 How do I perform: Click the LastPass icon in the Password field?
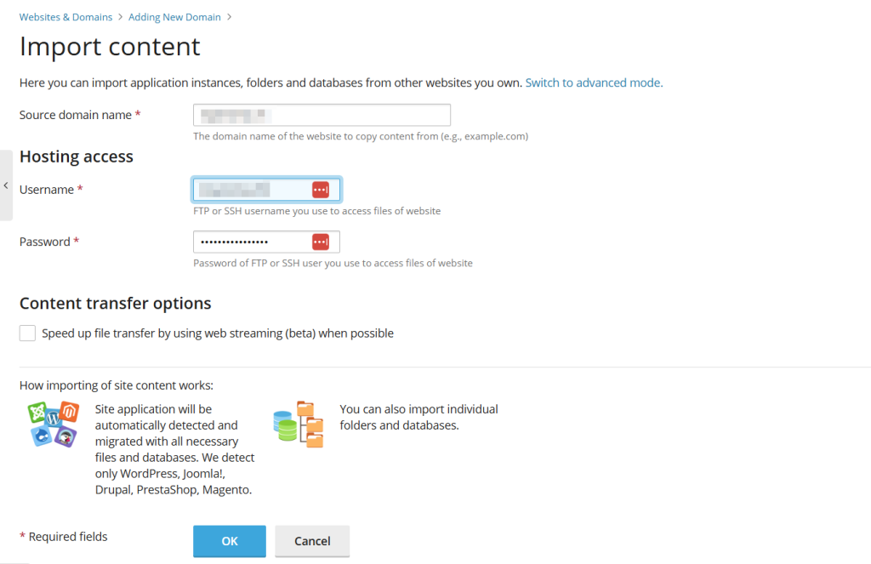coord(321,242)
